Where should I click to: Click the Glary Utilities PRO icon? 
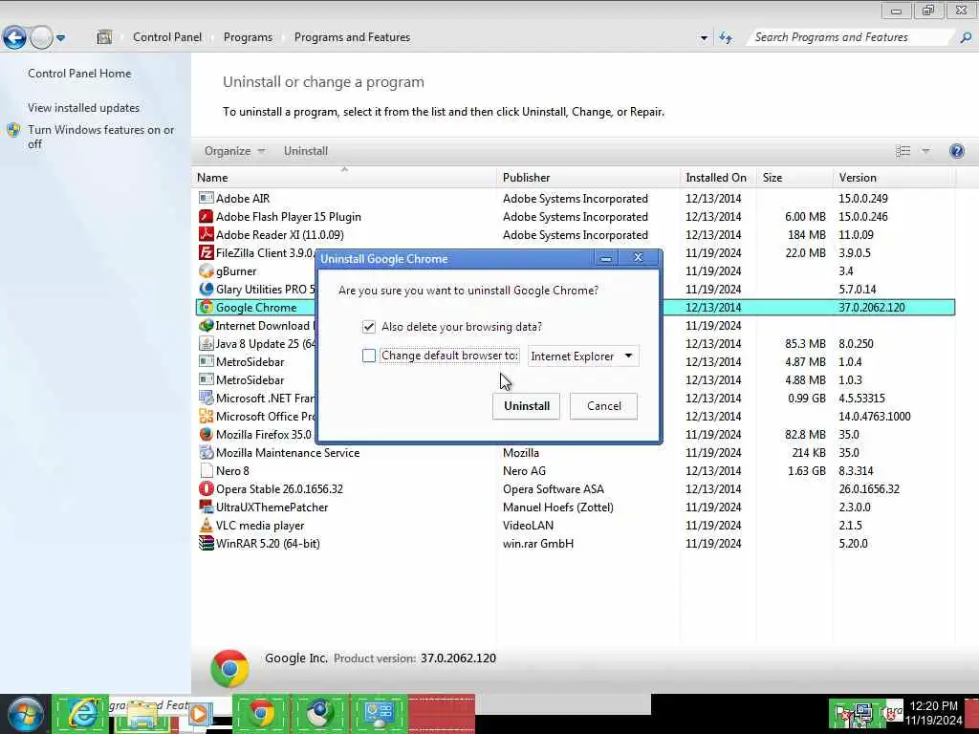(x=207, y=289)
